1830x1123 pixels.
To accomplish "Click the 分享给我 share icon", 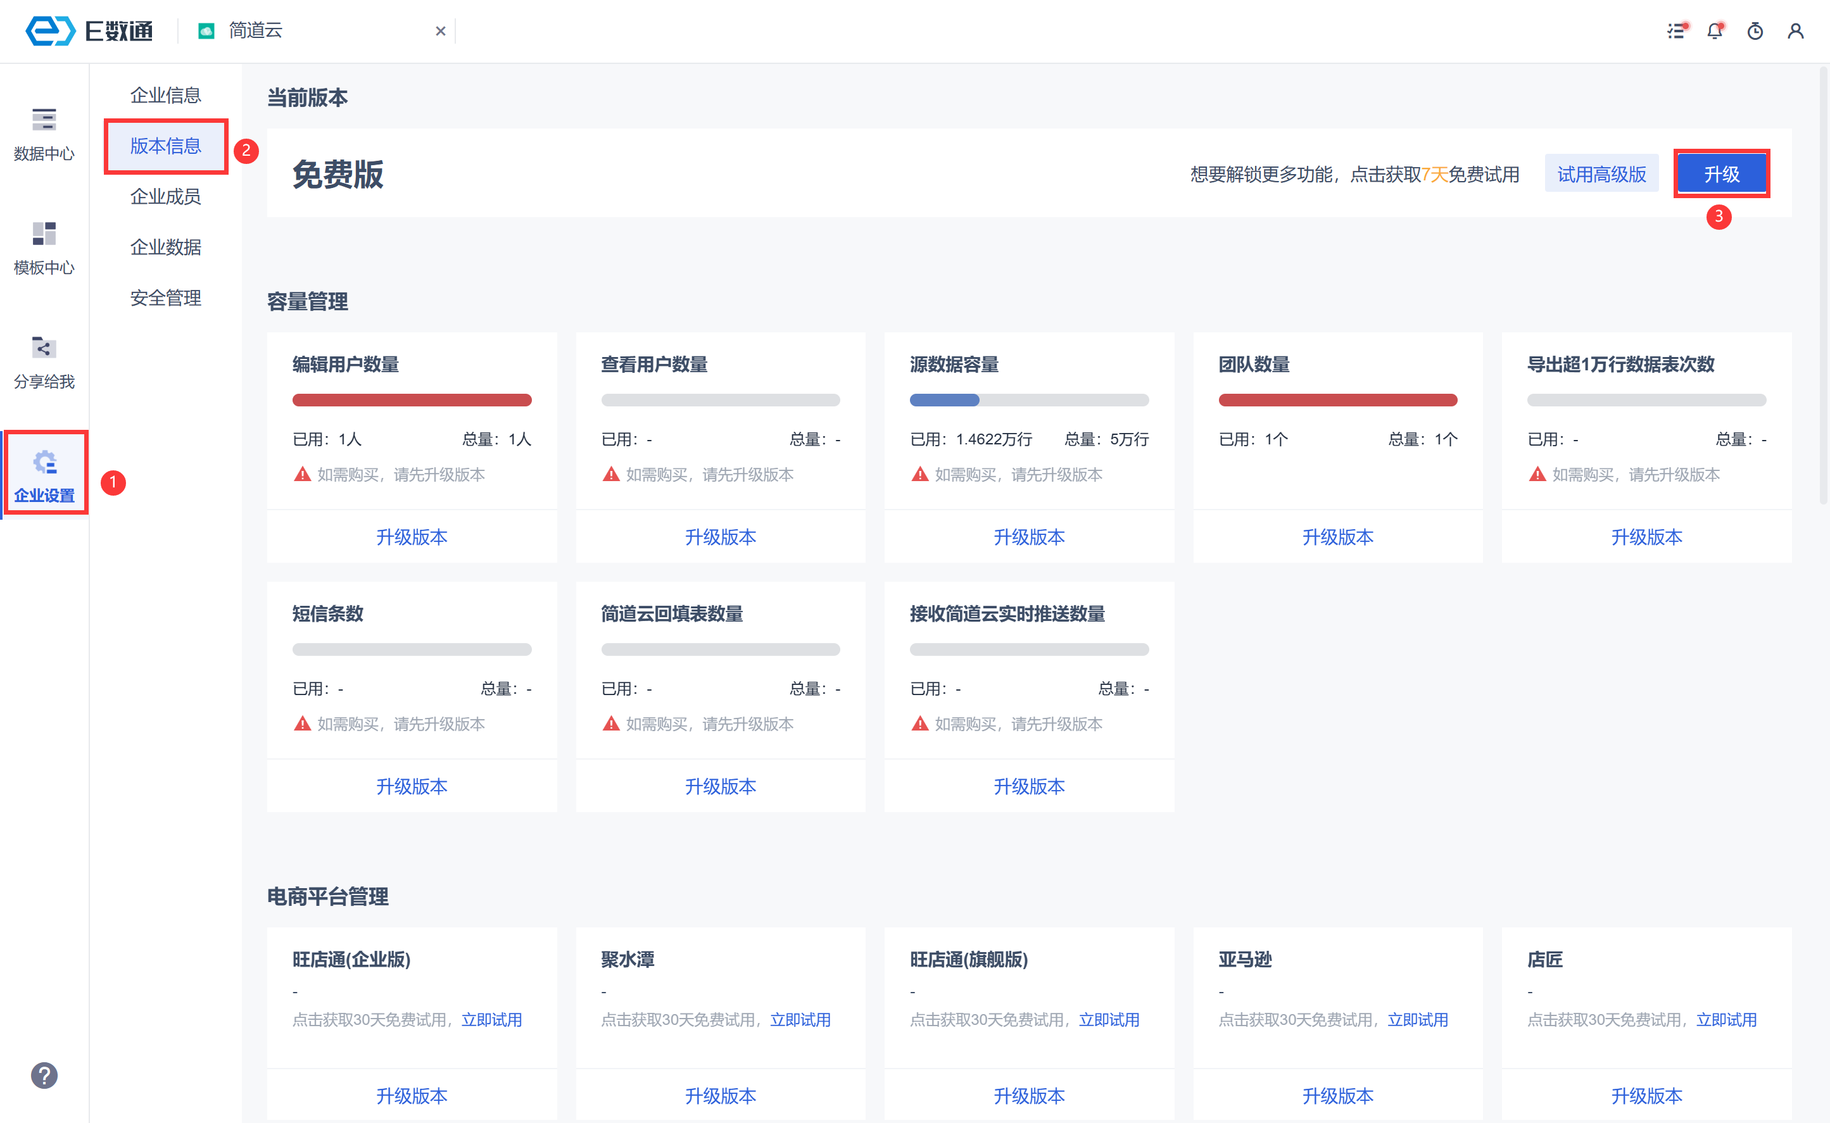I will pos(44,348).
